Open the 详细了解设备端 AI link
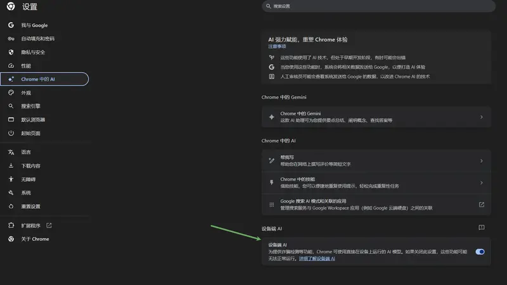507x285 pixels. 317,258
